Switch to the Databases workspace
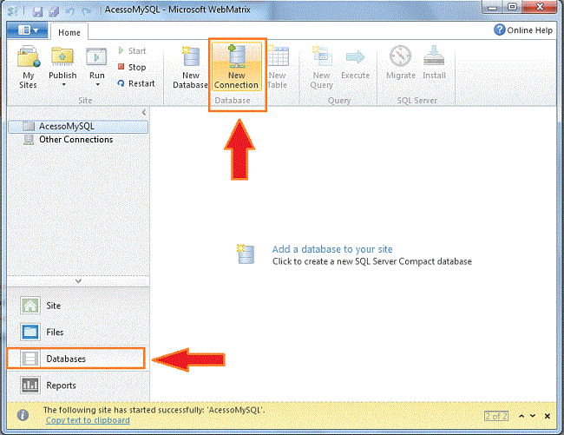 75,359
